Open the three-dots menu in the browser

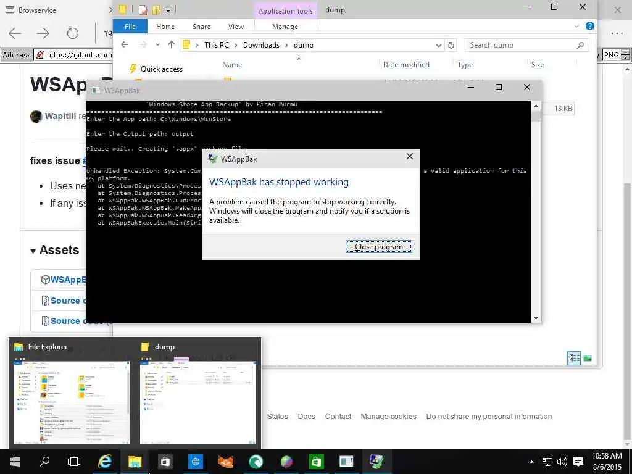(617, 33)
